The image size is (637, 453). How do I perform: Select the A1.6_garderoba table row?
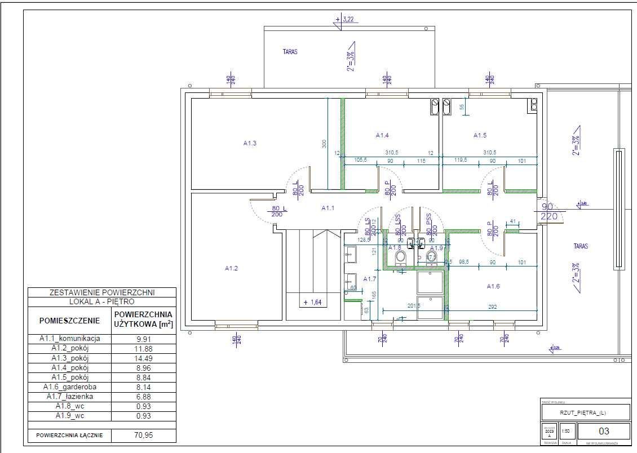coord(102,387)
